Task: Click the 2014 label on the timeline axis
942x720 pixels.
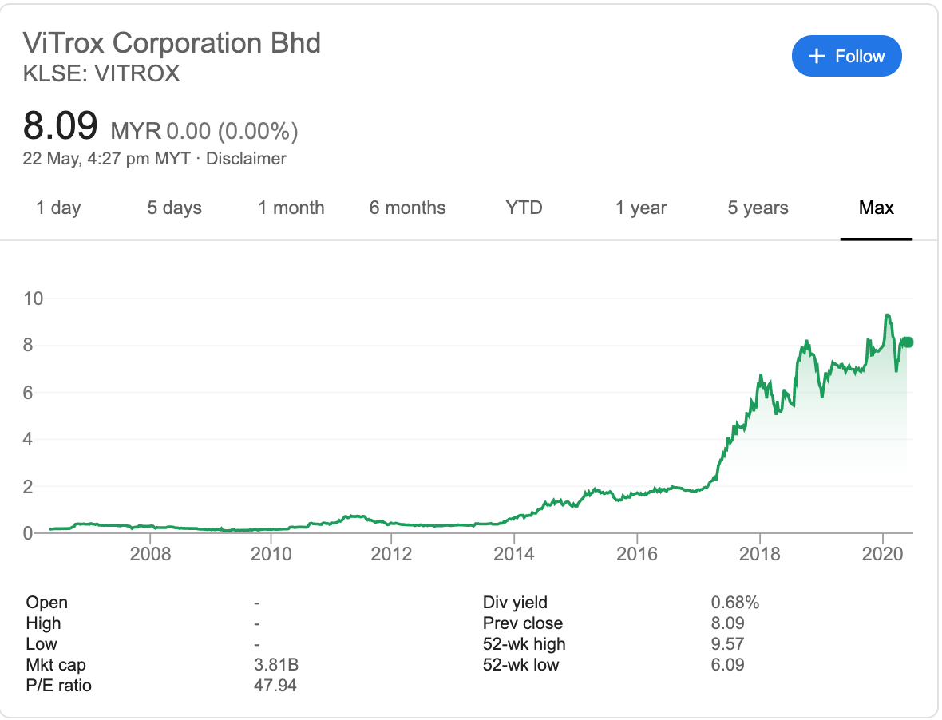Action: [x=514, y=554]
